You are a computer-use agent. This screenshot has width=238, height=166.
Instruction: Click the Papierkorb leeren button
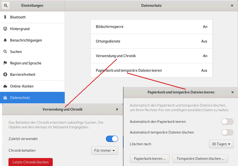click(x=150, y=158)
